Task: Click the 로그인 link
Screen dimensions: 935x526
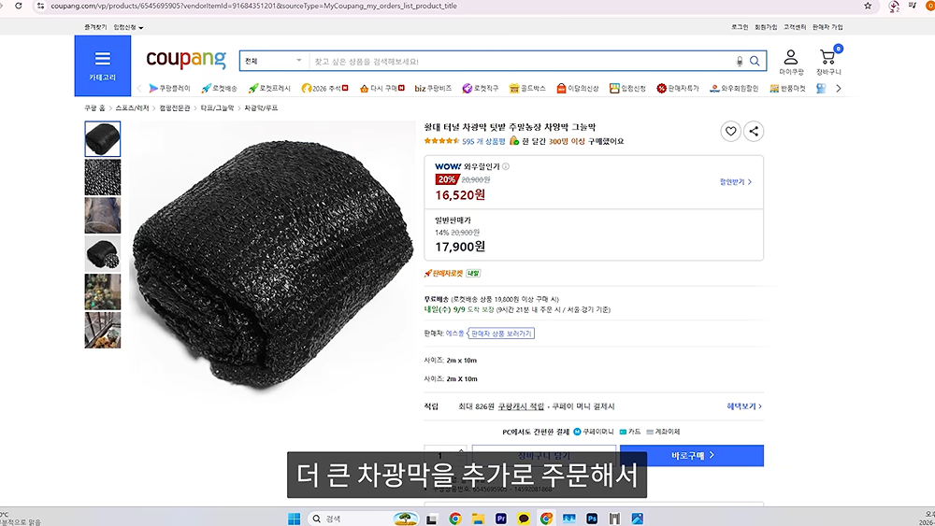Action: pyautogui.click(x=740, y=27)
